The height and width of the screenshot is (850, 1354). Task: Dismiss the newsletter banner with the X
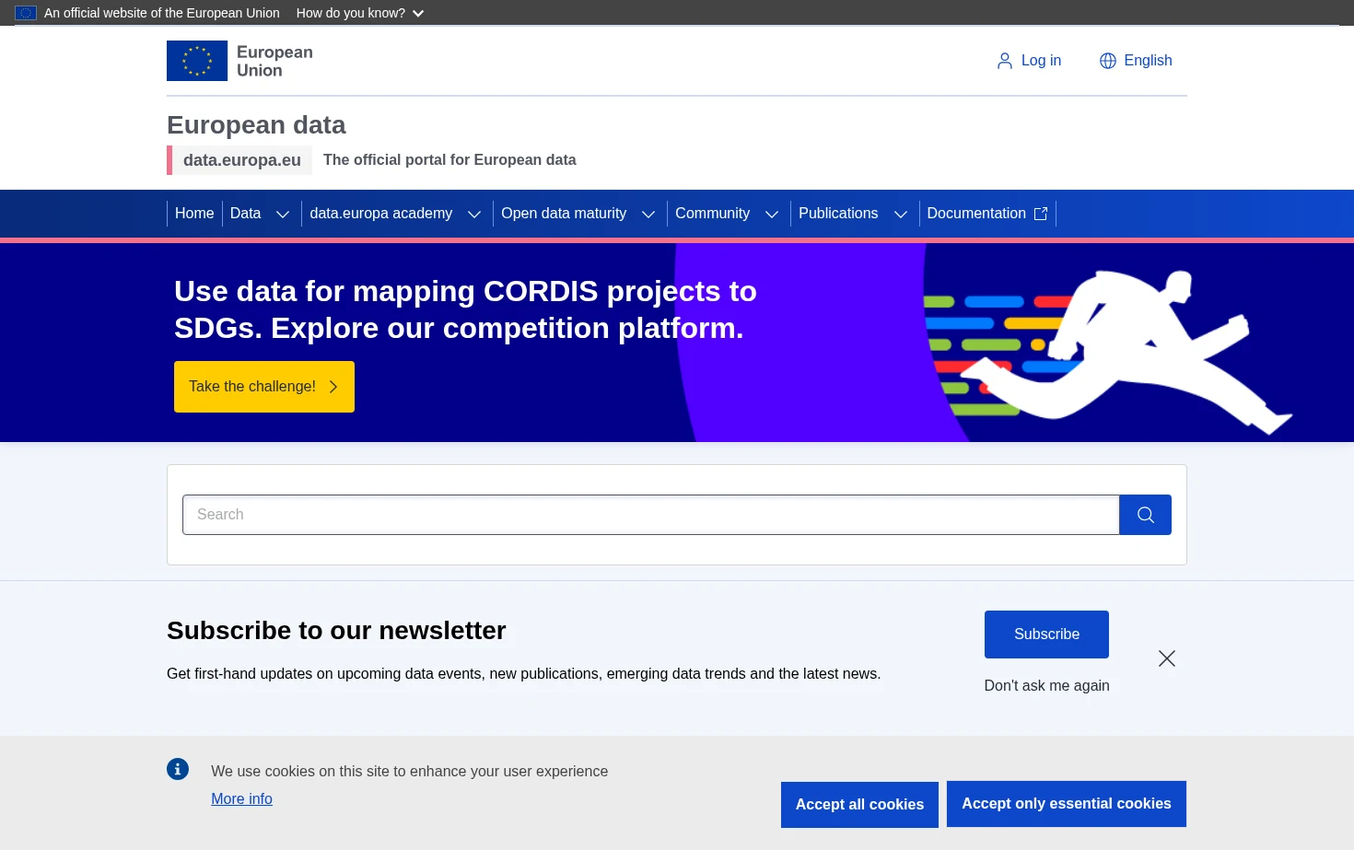1167,658
